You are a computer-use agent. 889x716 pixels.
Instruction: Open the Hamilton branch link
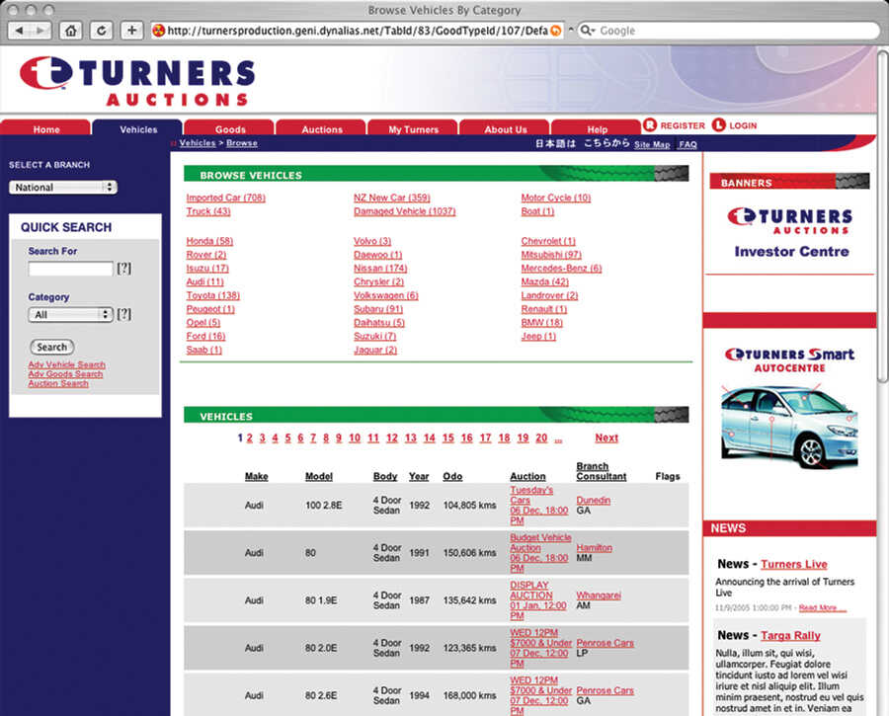[595, 548]
